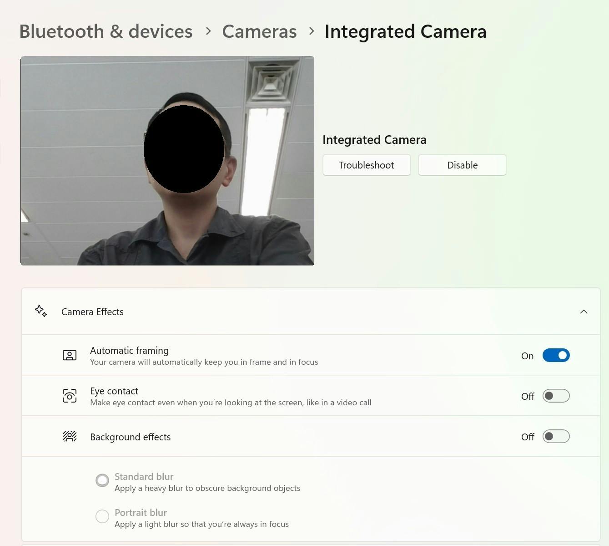This screenshot has width=609, height=546.
Task: Click 'Make eye contact even when' description
Action: (x=231, y=403)
